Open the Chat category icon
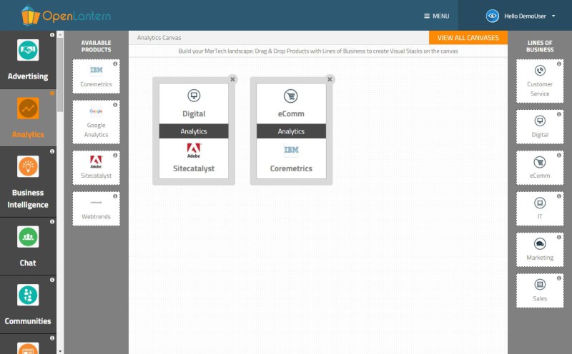This screenshot has width=572, height=354. (x=28, y=237)
